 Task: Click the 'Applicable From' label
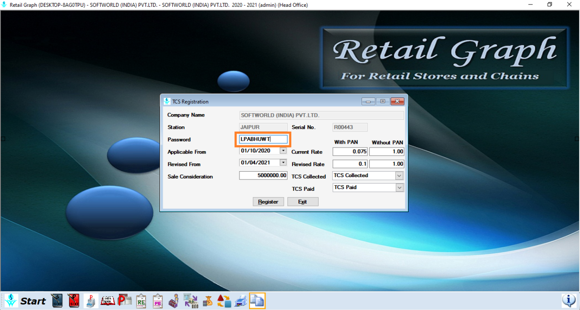tap(187, 152)
